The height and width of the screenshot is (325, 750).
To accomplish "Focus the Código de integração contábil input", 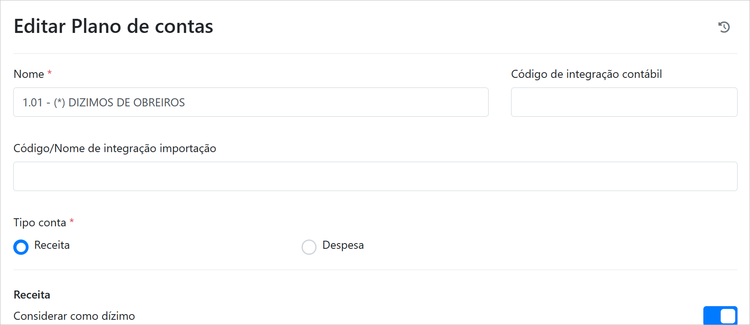I will point(624,102).
